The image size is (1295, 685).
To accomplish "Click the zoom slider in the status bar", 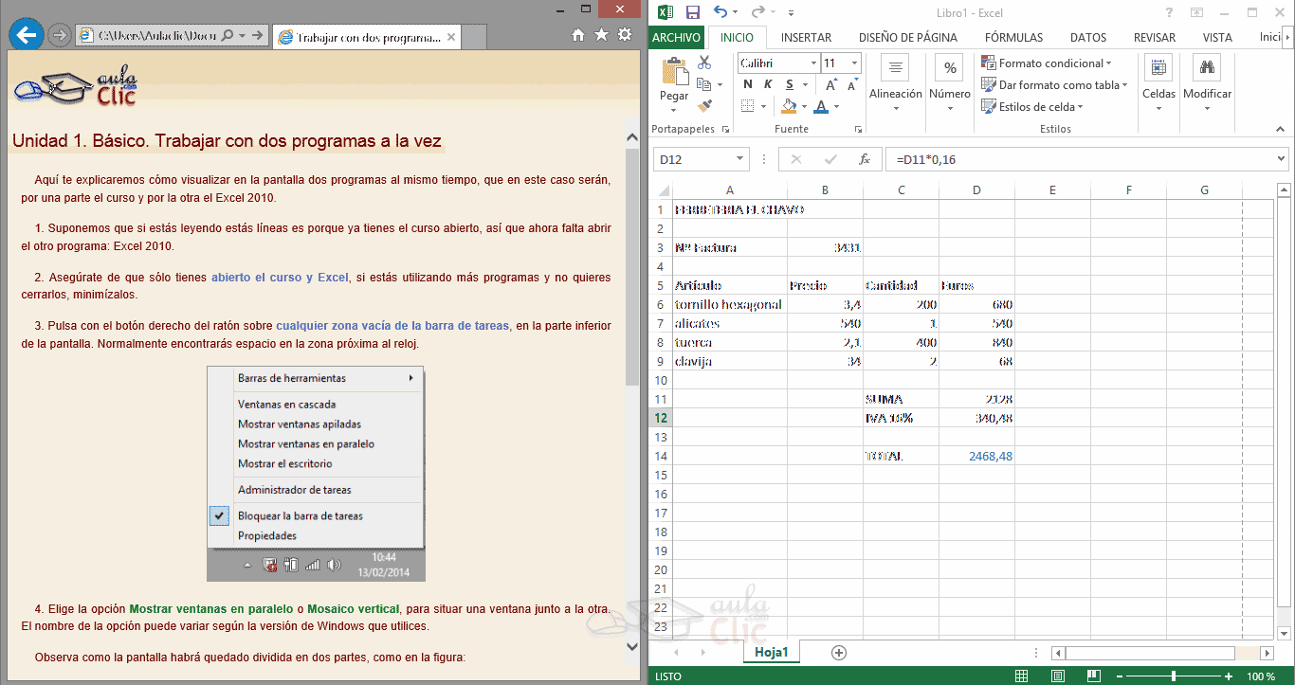I will pos(1174,676).
